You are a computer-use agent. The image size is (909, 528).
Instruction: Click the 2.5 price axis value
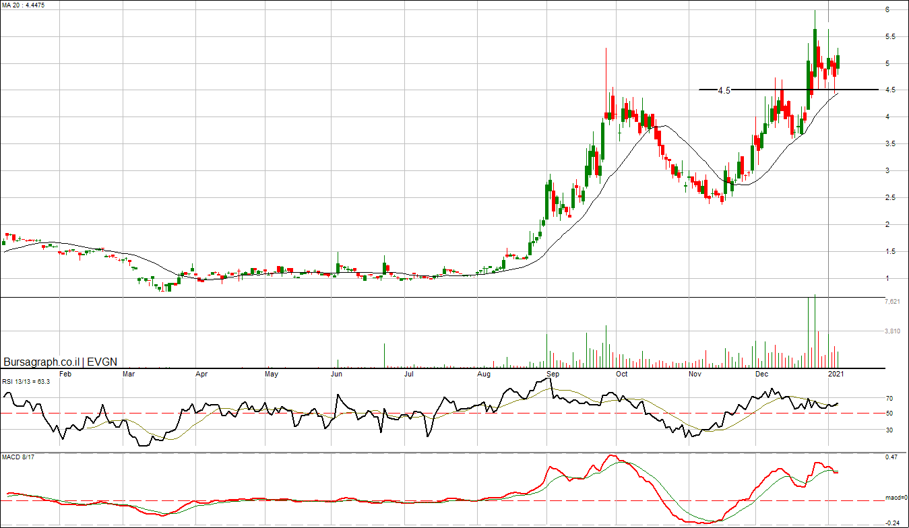(890, 198)
